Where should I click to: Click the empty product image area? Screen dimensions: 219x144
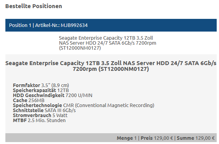pos(32,43)
